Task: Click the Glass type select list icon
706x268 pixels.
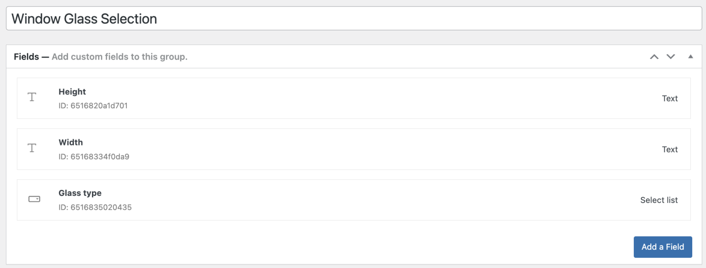Action: (x=34, y=199)
